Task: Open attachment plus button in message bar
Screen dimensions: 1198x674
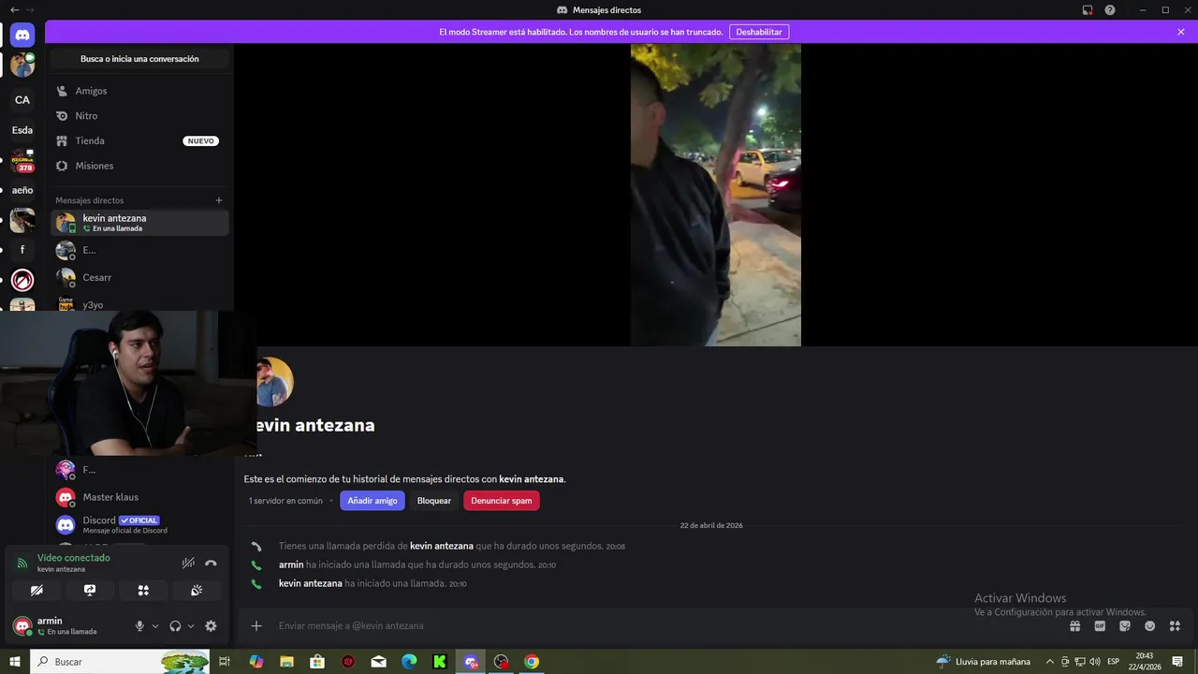Action: click(x=256, y=625)
